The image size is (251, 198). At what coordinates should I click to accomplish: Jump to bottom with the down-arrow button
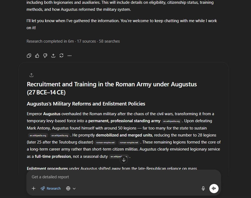coord(124,160)
